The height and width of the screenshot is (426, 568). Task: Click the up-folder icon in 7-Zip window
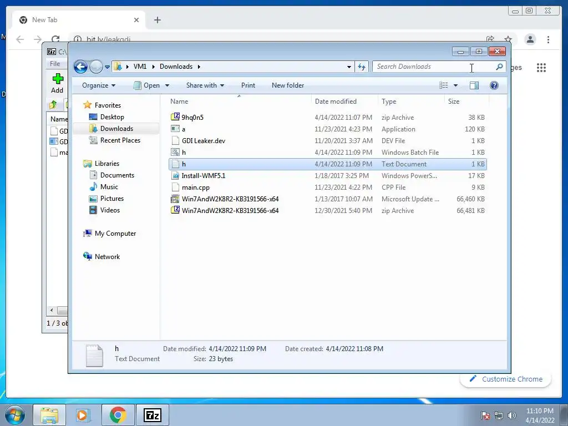53,105
